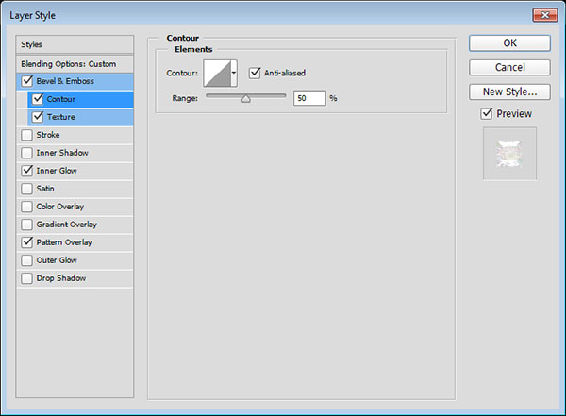
Task: Open the Color Overlay settings
Action: [75, 207]
